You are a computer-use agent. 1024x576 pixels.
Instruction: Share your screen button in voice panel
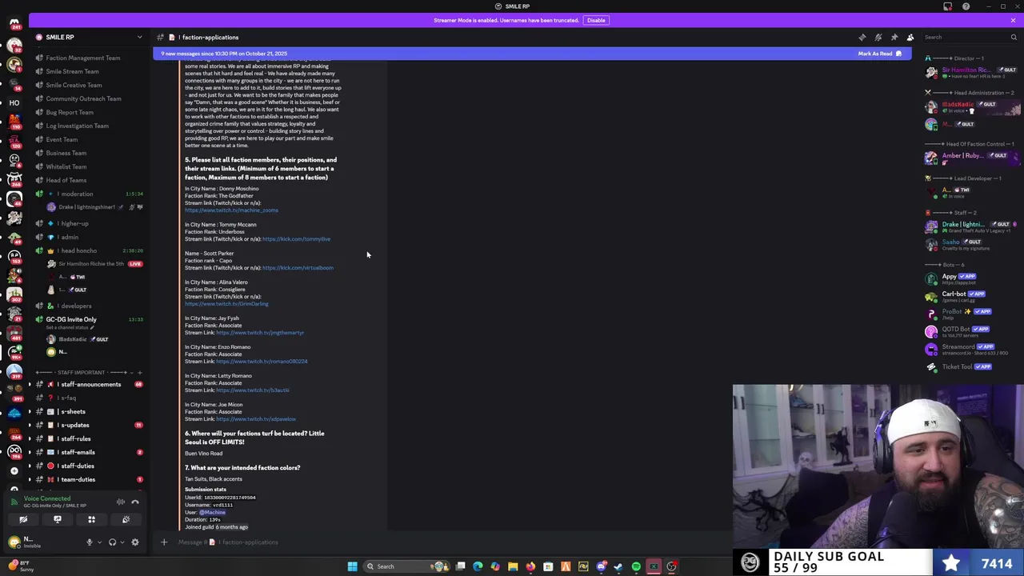[x=58, y=520]
